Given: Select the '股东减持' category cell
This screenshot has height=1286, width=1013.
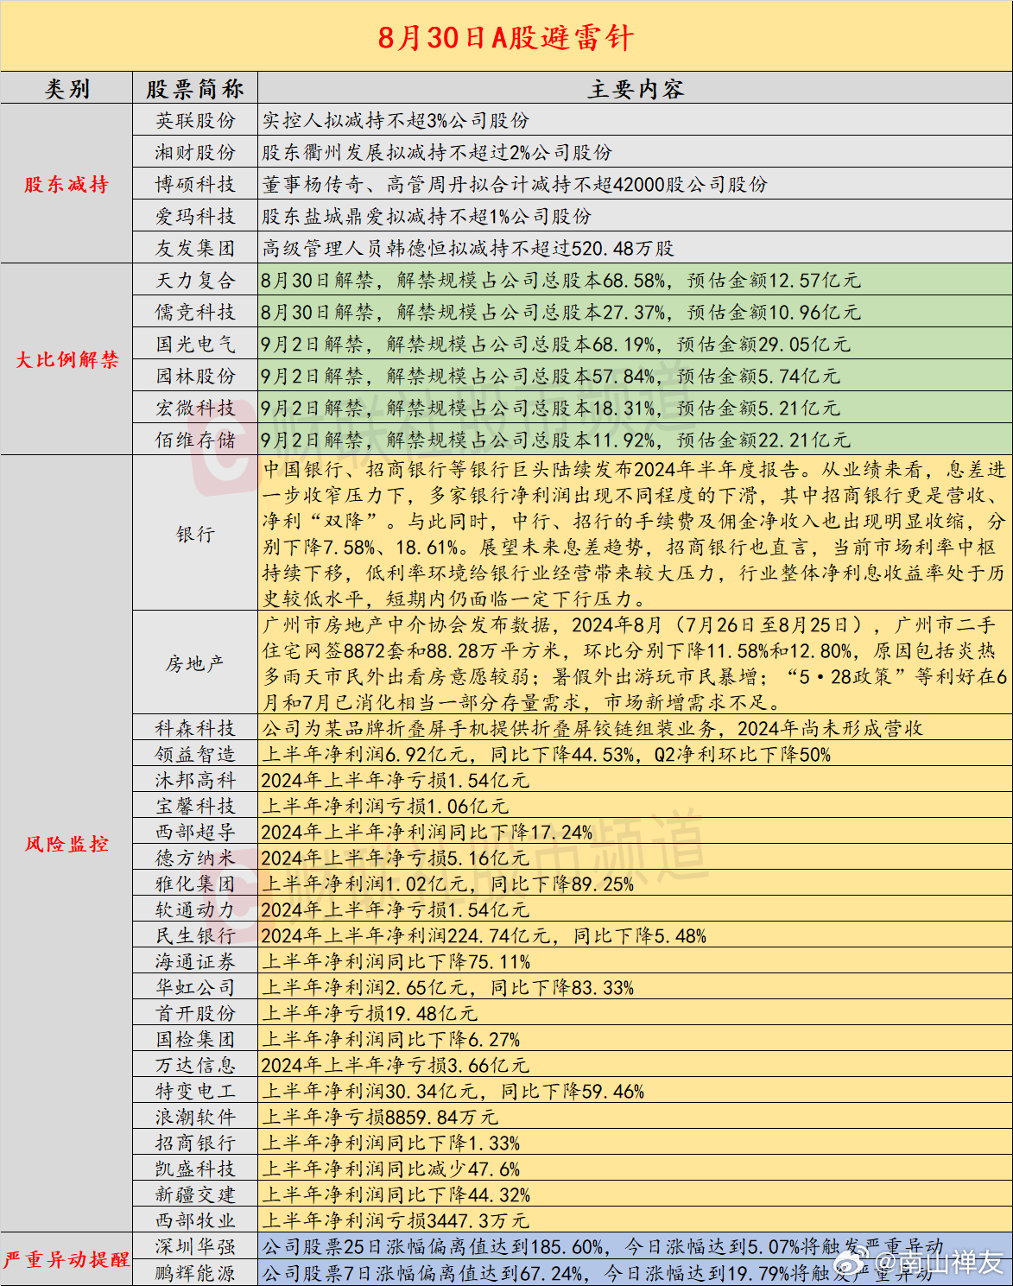Looking at the screenshot, I should click(x=66, y=184).
